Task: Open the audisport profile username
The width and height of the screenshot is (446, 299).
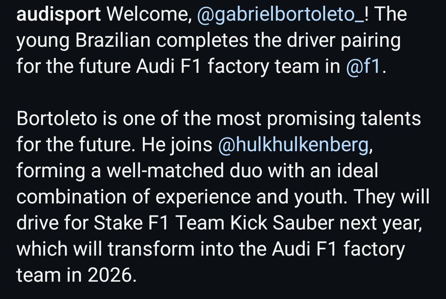Action: pos(58,14)
